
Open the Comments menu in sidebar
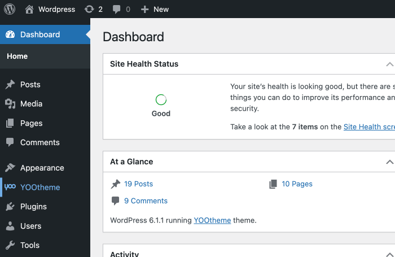tap(45, 142)
